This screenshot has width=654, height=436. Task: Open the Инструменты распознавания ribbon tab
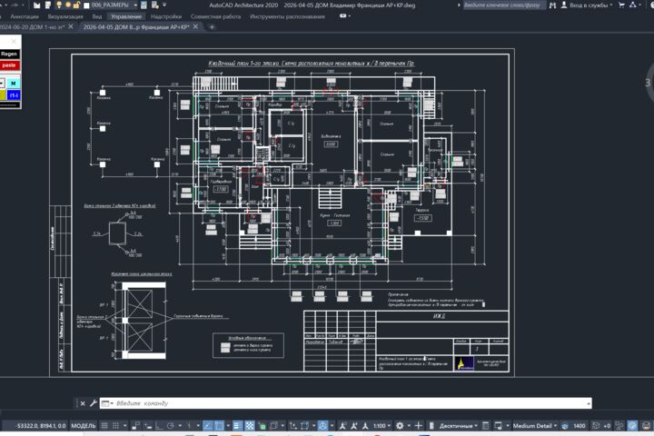(x=287, y=16)
